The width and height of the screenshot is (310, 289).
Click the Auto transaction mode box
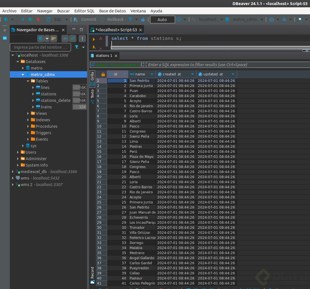(162, 19)
